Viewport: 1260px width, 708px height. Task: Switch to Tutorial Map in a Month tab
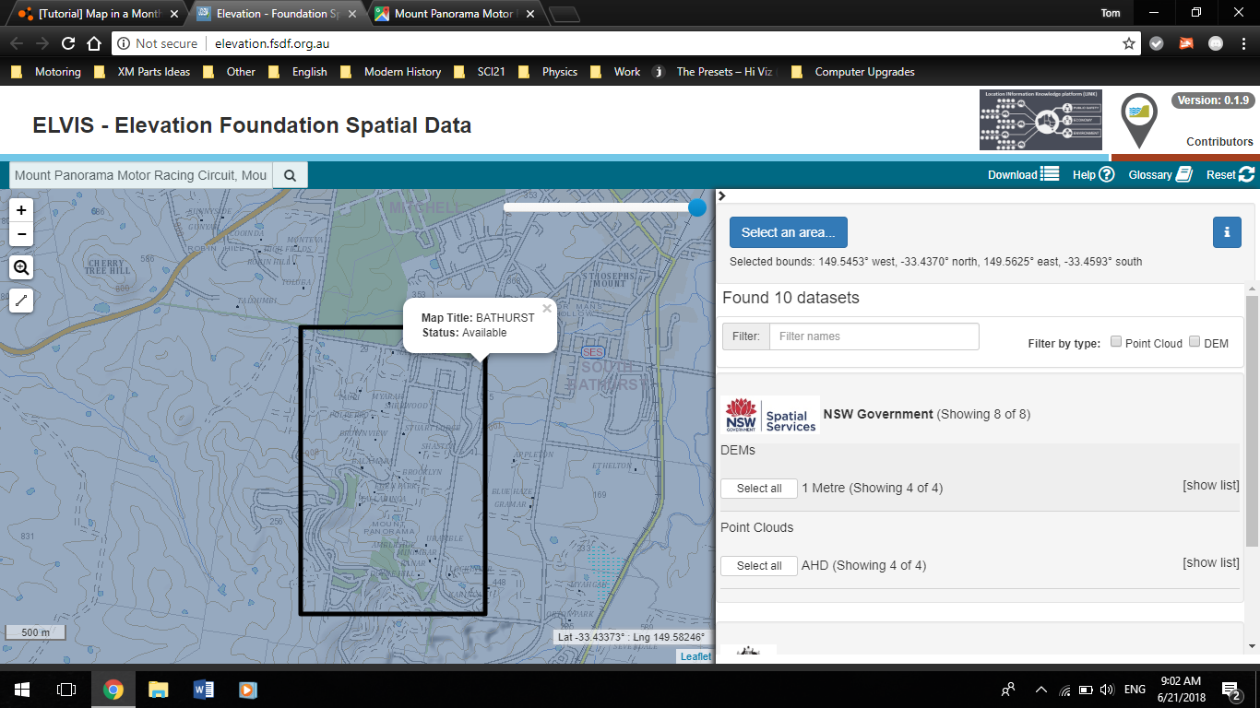pyautogui.click(x=98, y=14)
